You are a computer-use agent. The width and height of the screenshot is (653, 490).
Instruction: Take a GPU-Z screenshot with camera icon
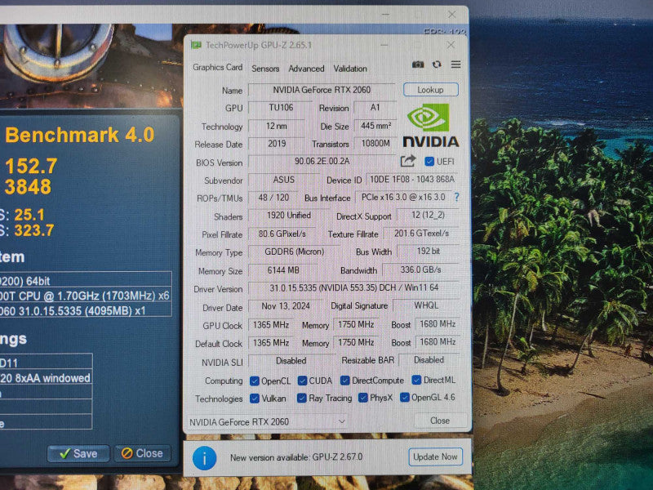pyautogui.click(x=418, y=65)
